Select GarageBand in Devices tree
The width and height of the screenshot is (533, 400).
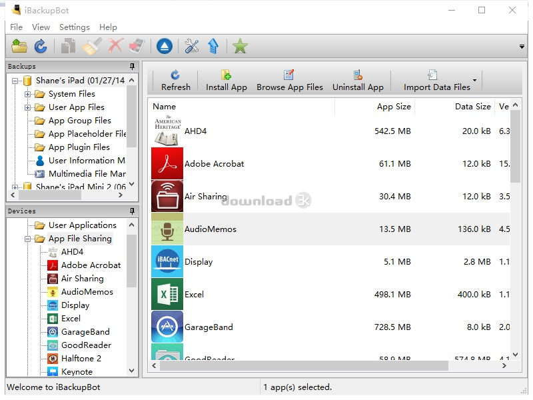coord(85,331)
